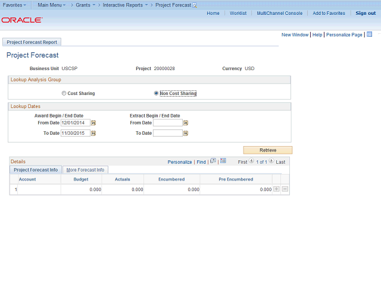Delete row with minus button

point(285,189)
